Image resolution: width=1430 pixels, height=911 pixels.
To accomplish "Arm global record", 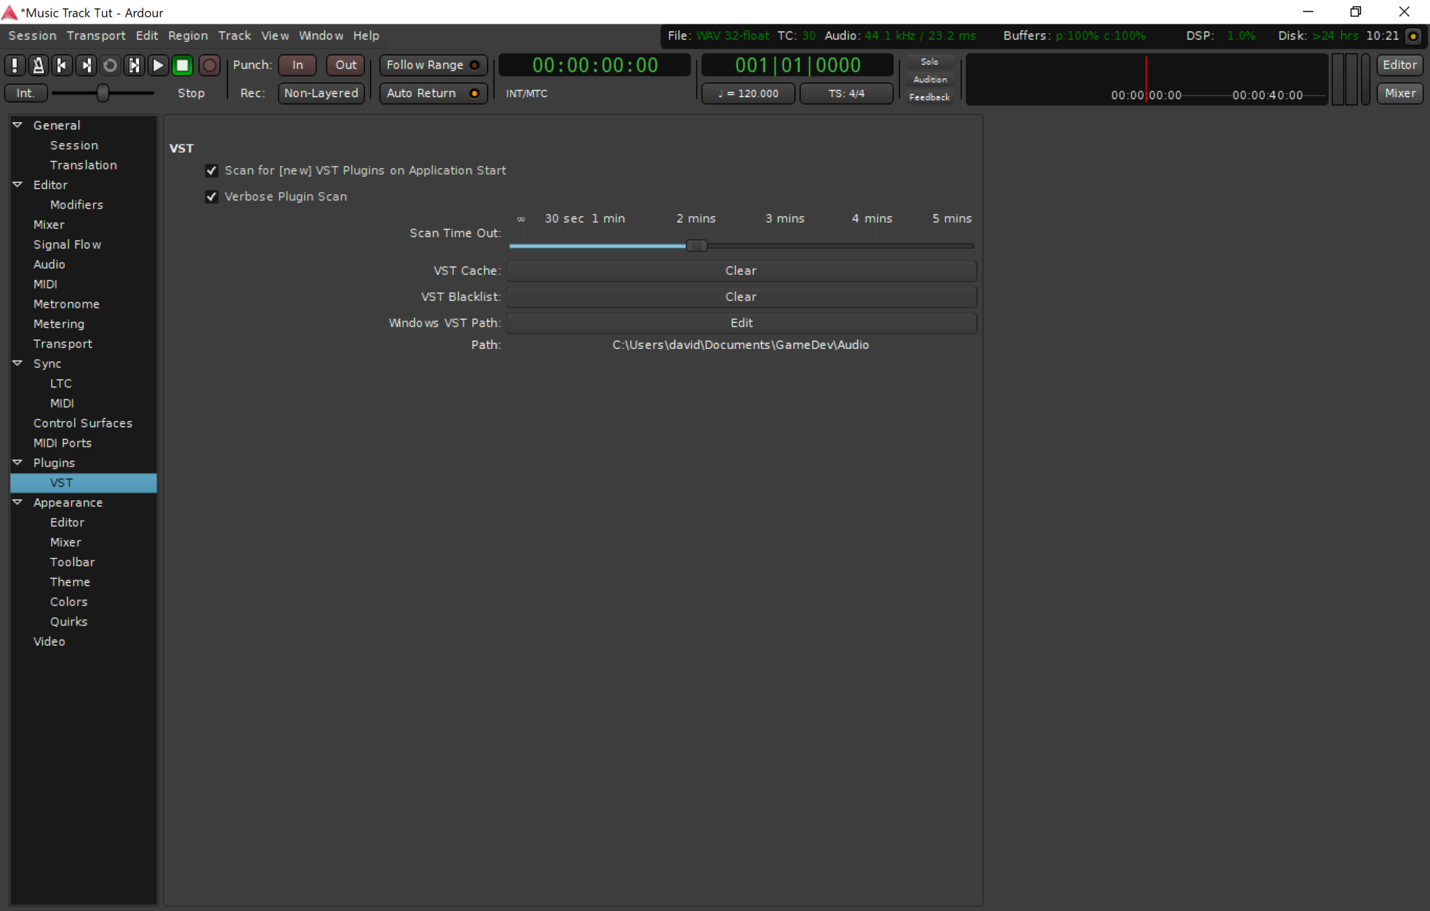I will tap(210, 65).
